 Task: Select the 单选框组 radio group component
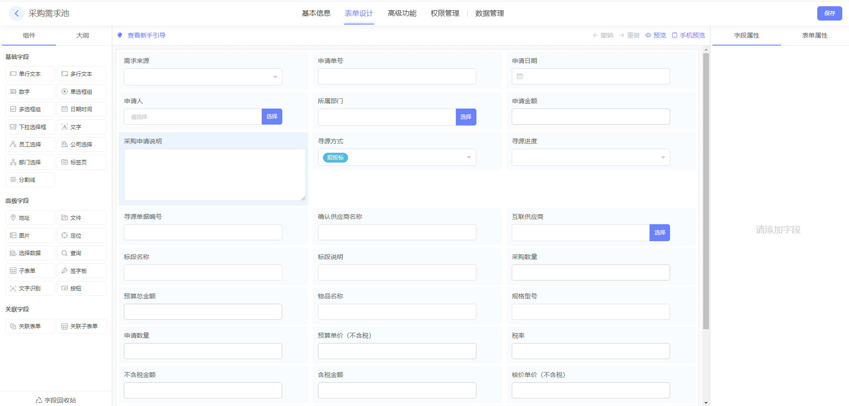pos(81,92)
